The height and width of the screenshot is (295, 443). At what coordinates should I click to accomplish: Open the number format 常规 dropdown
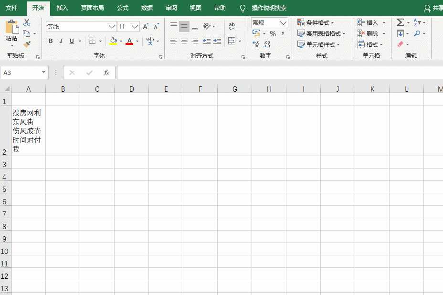[x=283, y=23]
